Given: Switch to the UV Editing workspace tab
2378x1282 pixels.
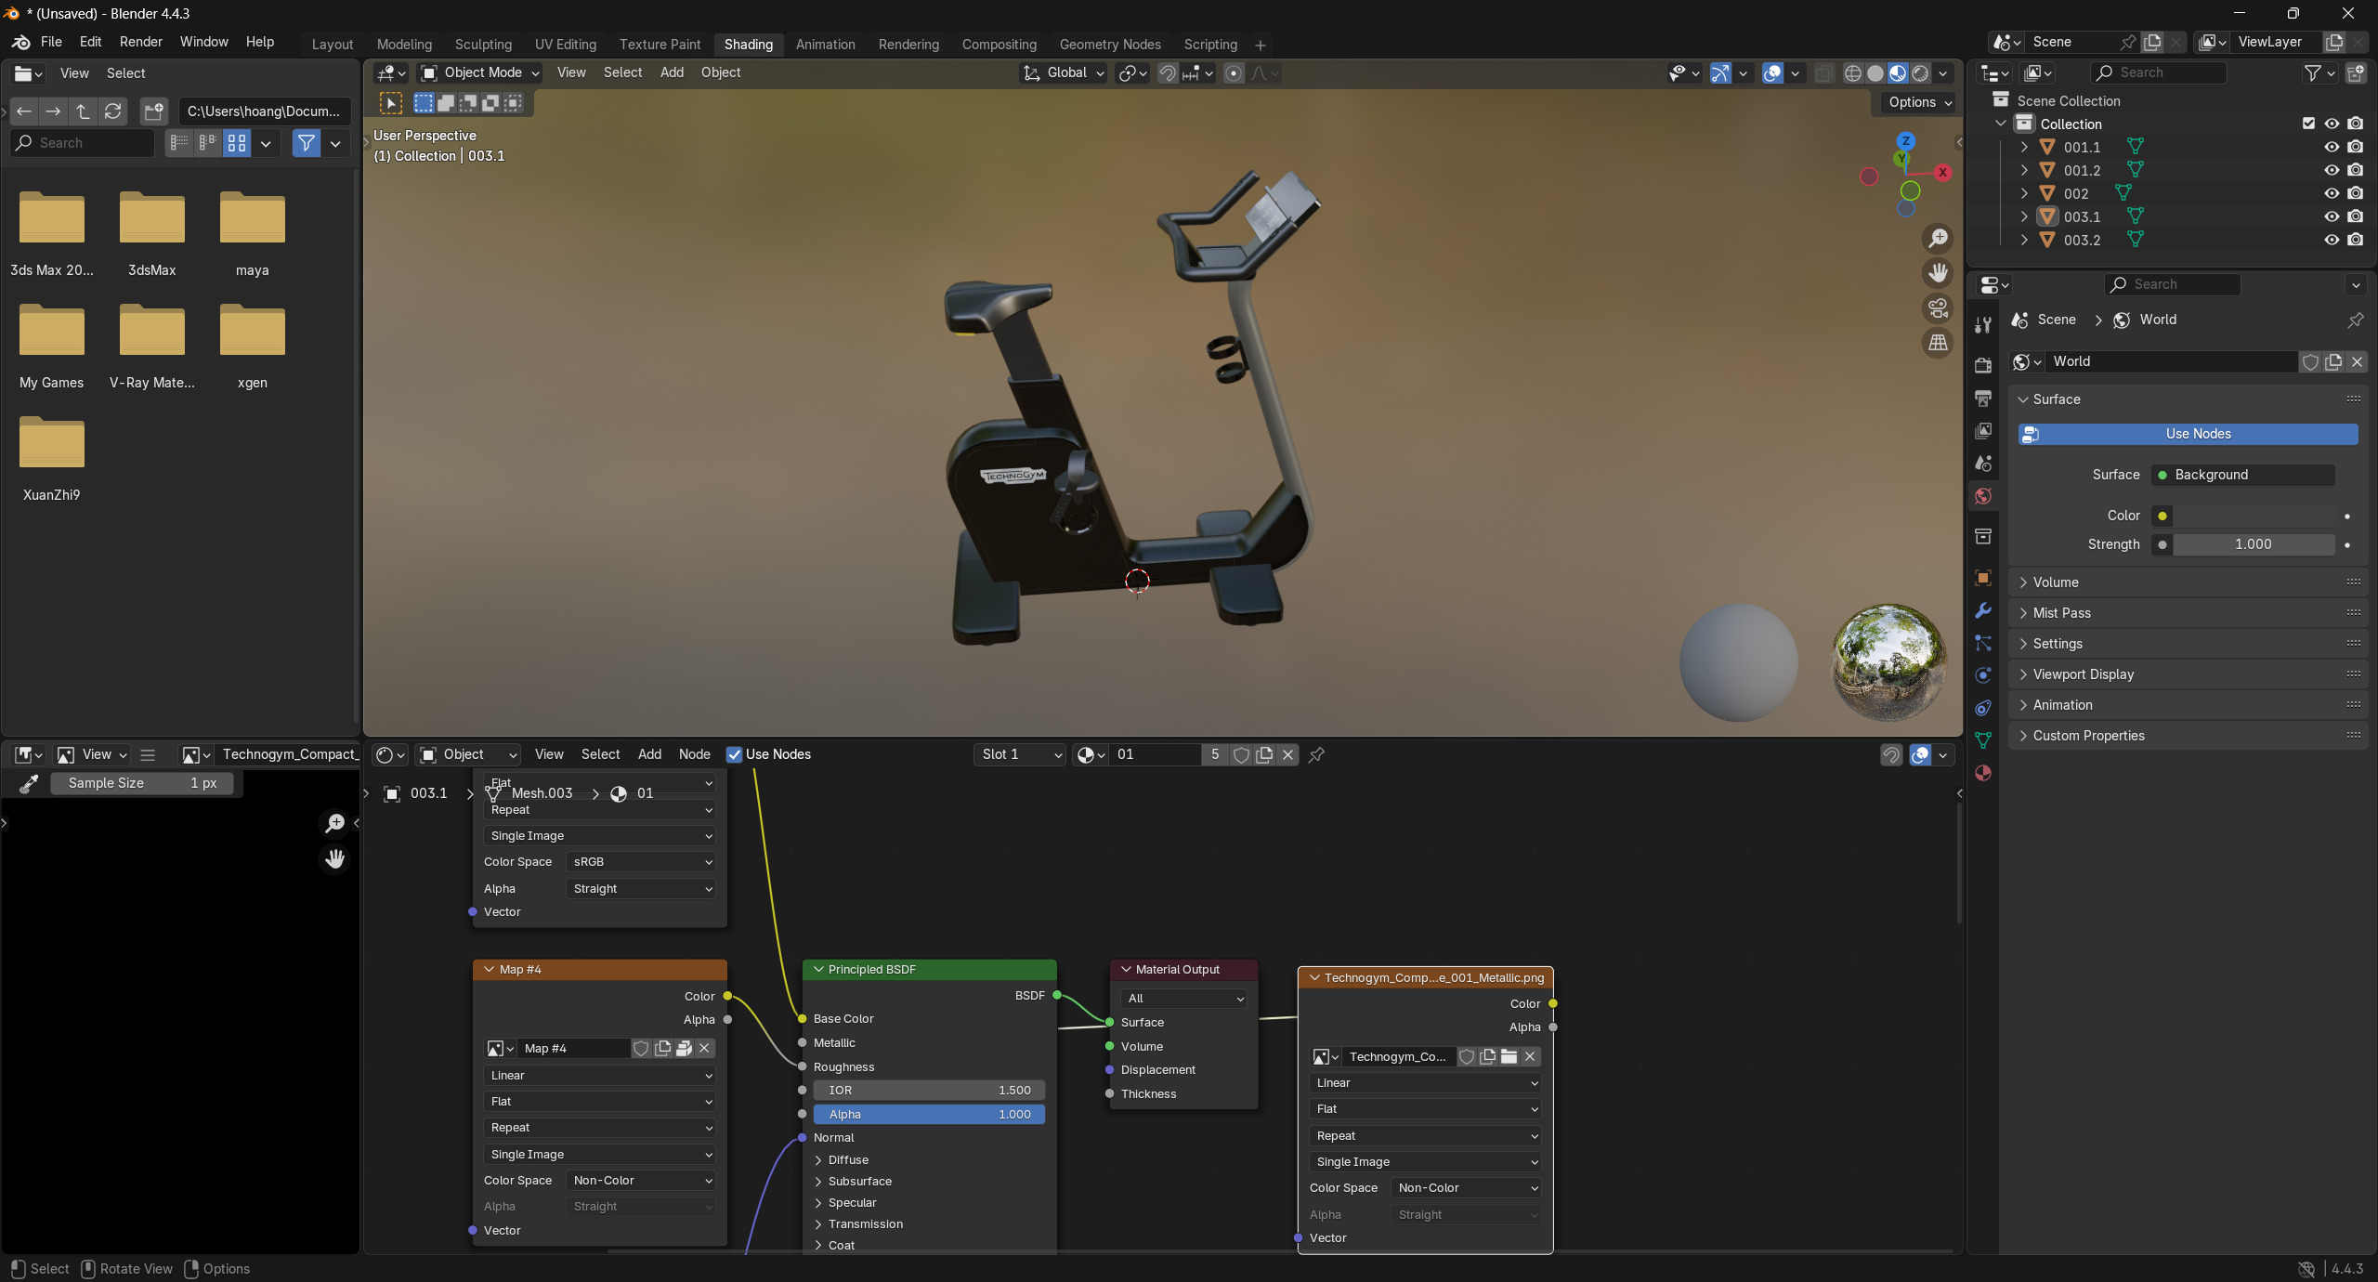Looking at the screenshot, I should [x=565, y=45].
